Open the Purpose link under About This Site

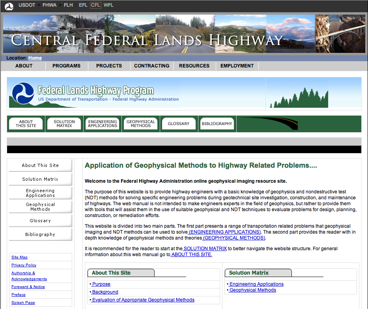101,284
